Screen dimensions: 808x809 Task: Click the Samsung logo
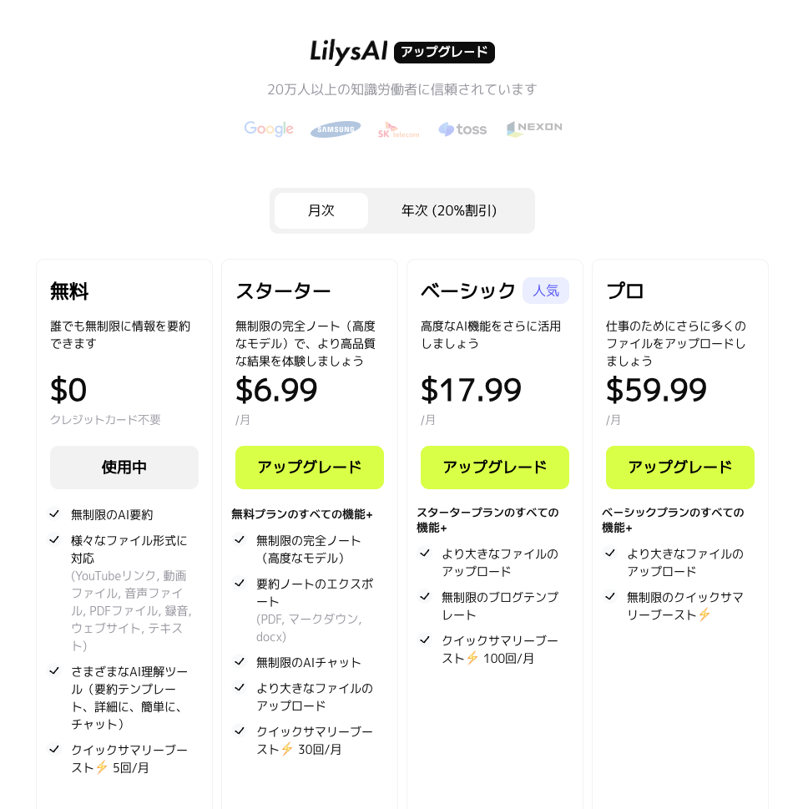tap(336, 129)
